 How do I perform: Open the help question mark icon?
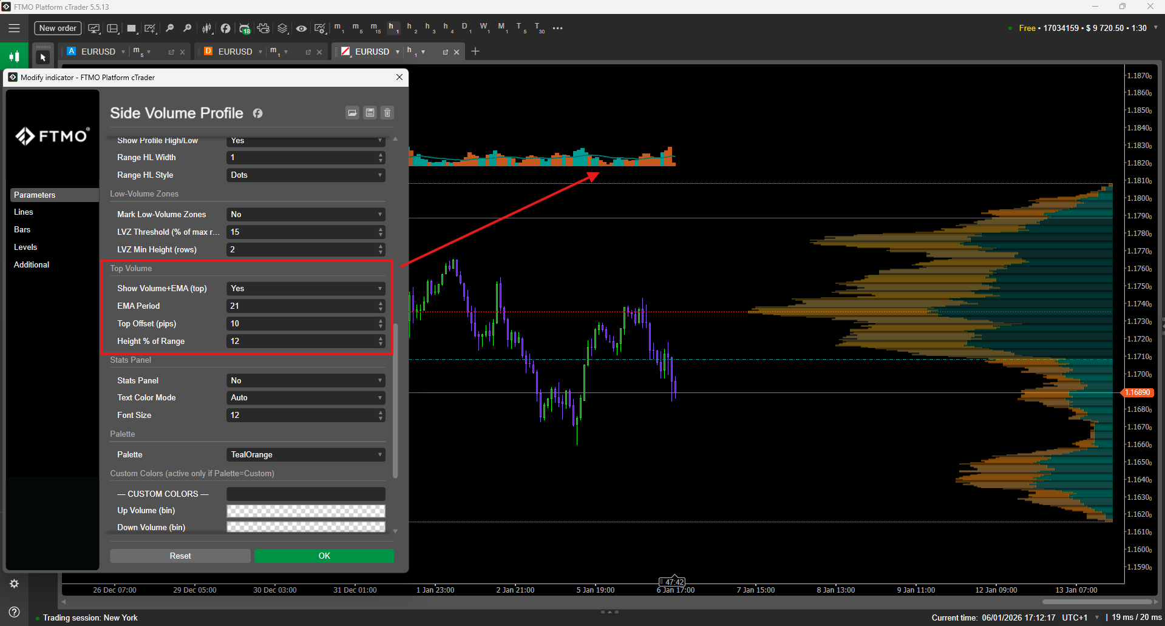point(14,611)
